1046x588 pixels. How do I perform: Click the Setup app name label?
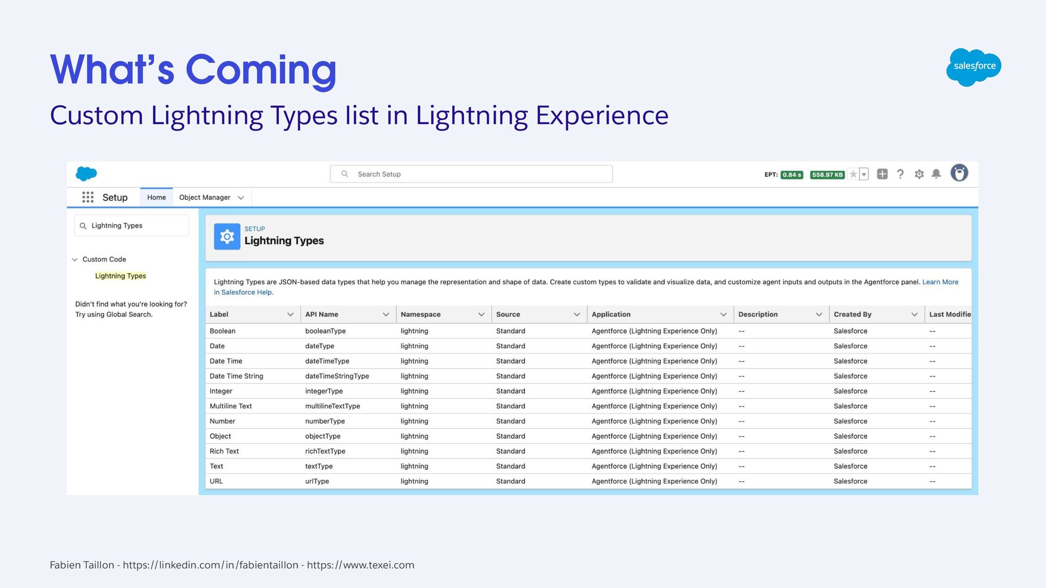pyautogui.click(x=115, y=198)
